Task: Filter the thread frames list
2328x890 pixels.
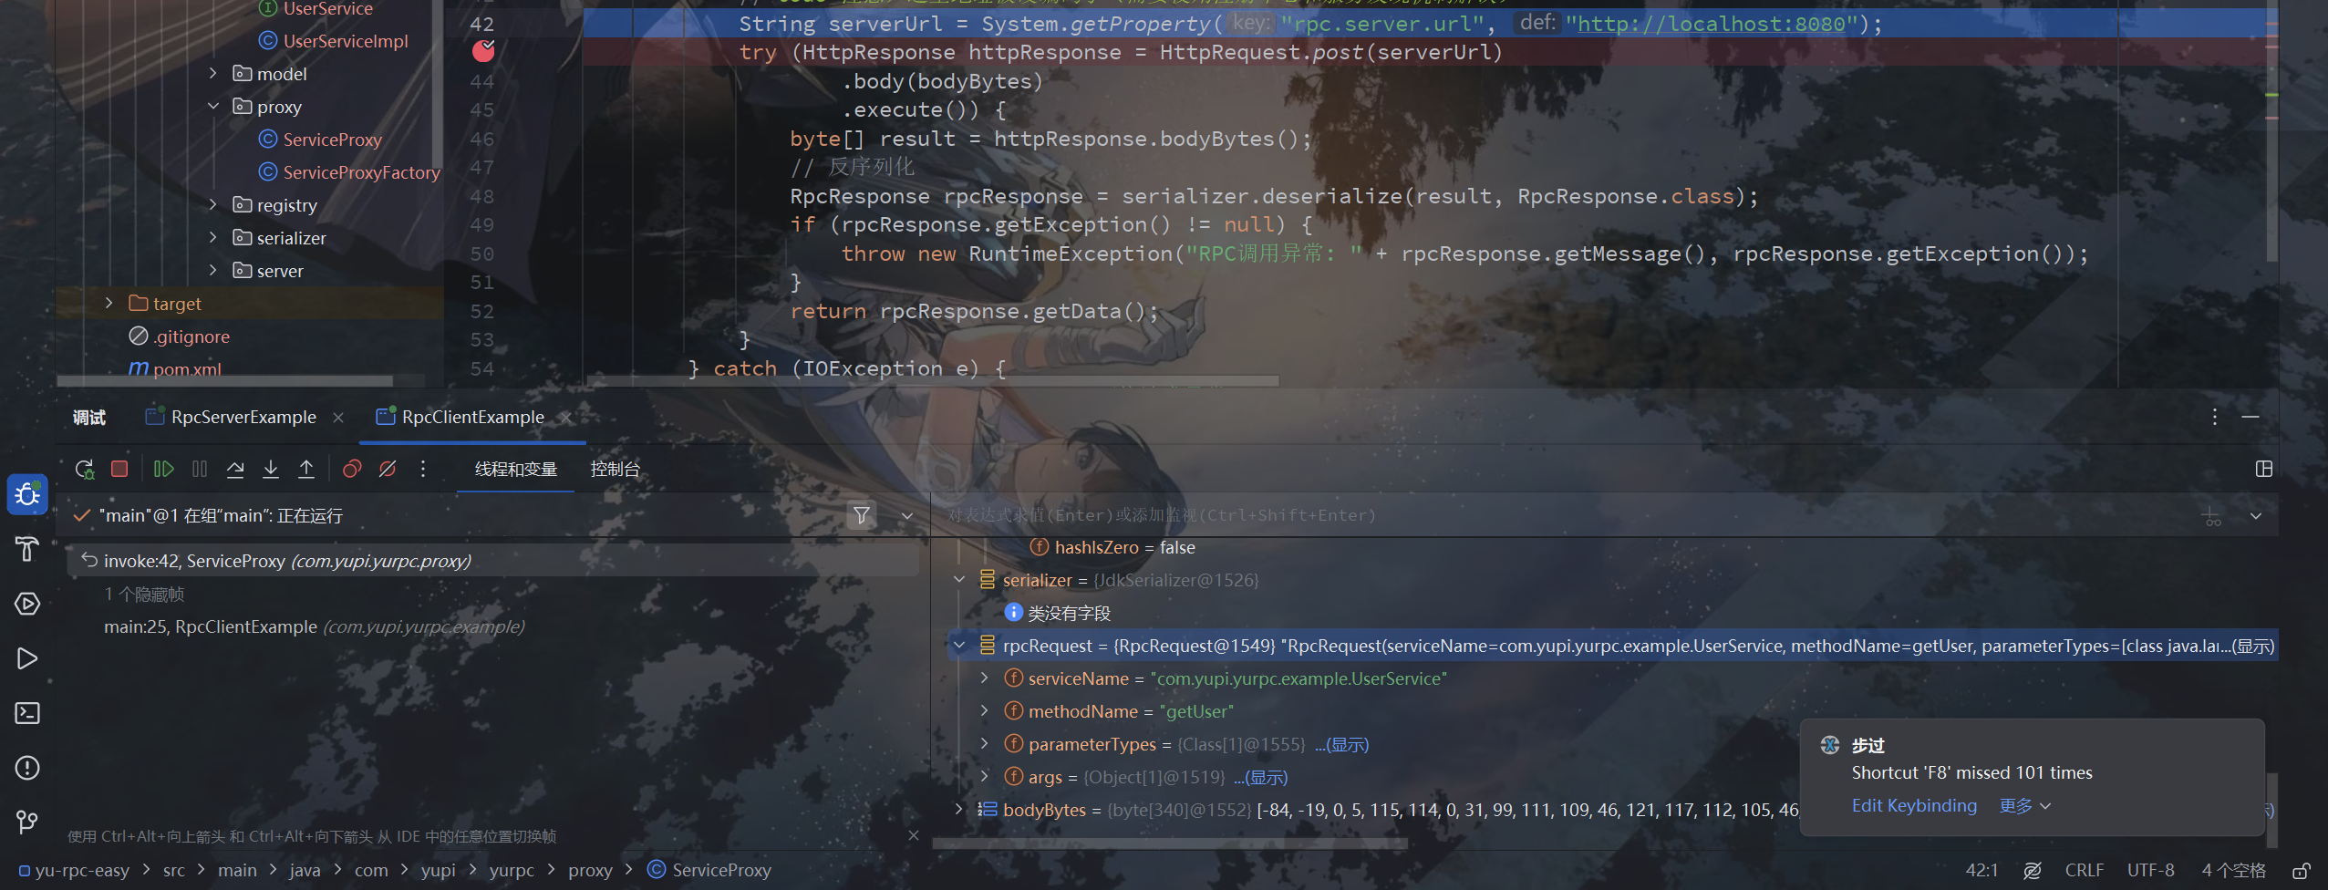Action: (861, 515)
